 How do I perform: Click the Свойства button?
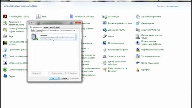(73, 73)
